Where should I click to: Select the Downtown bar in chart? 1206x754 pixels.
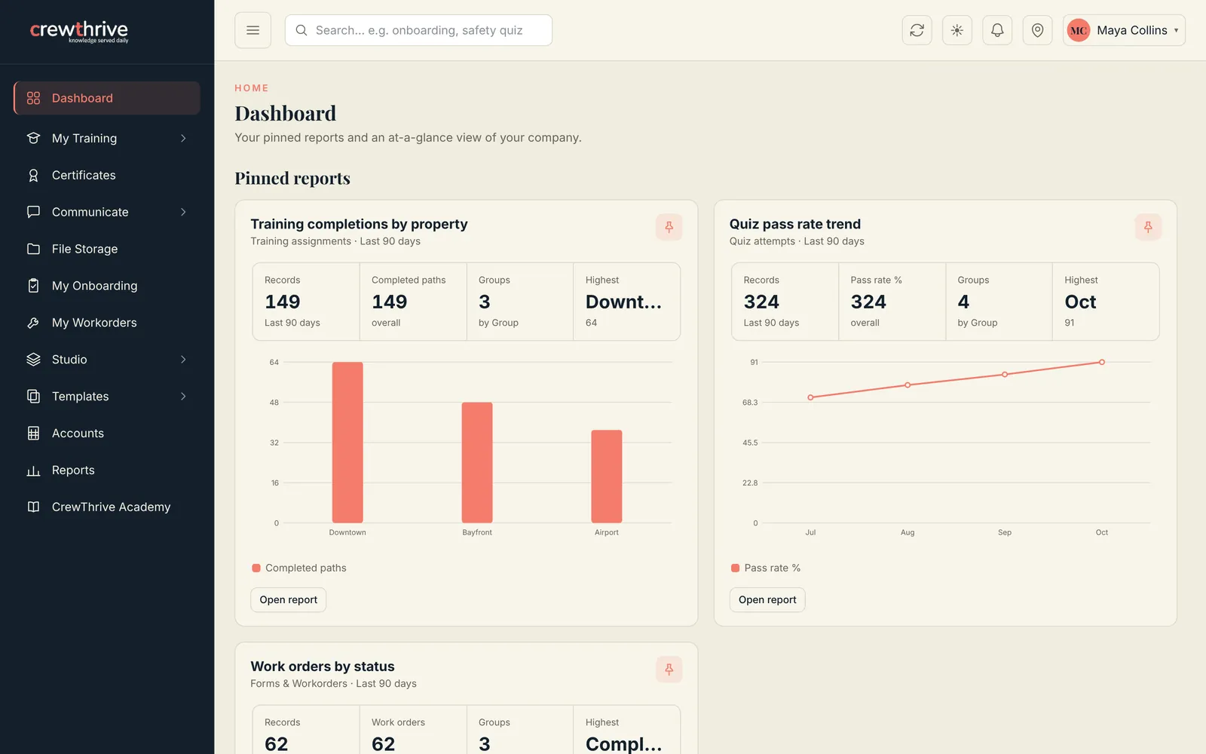[x=347, y=443]
